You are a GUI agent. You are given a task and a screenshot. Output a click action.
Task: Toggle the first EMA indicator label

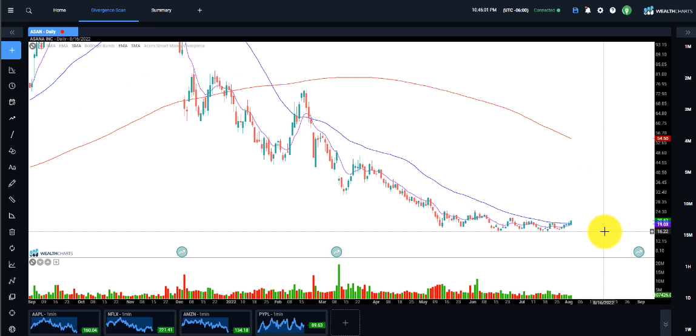coord(64,45)
